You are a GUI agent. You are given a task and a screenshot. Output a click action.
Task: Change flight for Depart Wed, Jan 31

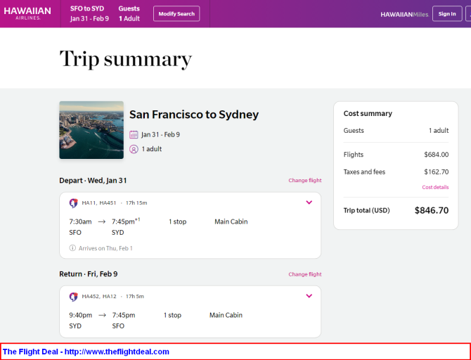coord(305,180)
